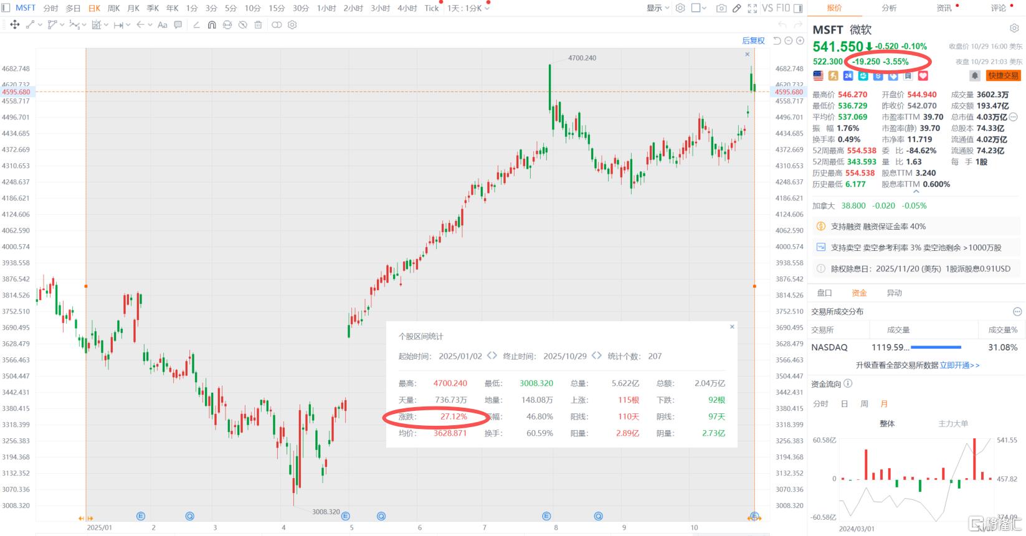Click the zoom-in plus icon above chart
This screenshot has height=536, width=1026.
800,40
